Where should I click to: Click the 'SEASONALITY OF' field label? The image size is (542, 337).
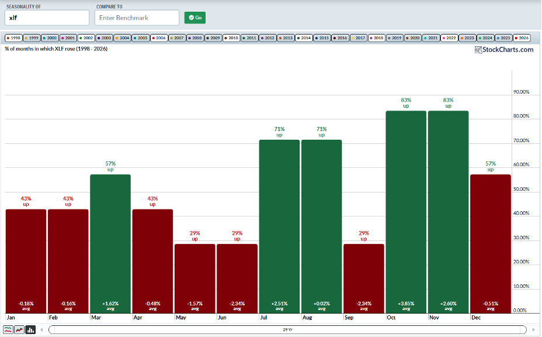coord(23,6)
